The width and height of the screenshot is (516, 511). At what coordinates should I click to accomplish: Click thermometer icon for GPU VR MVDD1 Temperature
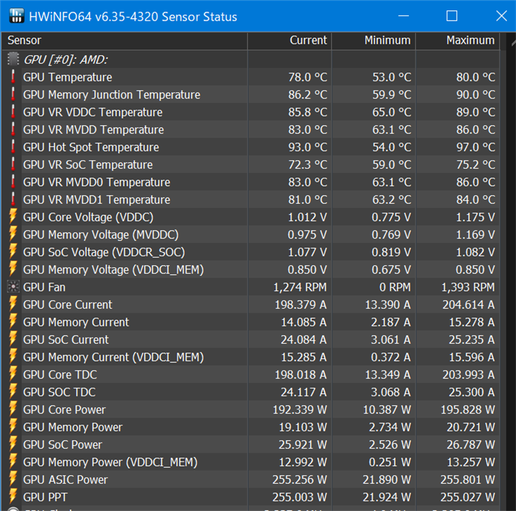(13, 199)
